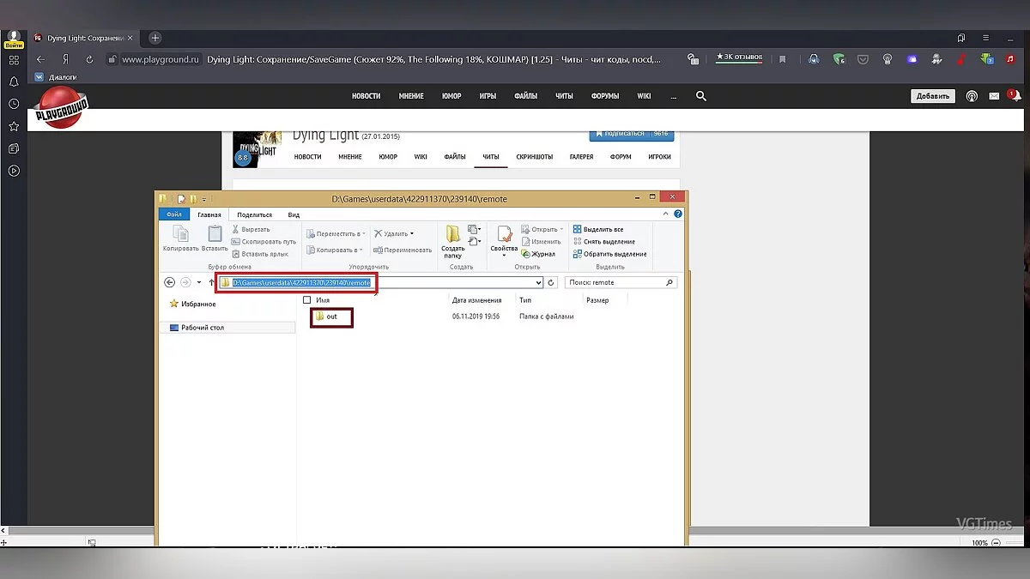Open the out folder
This screenshot has height=579, width=1030.
[x=331, y=317]
